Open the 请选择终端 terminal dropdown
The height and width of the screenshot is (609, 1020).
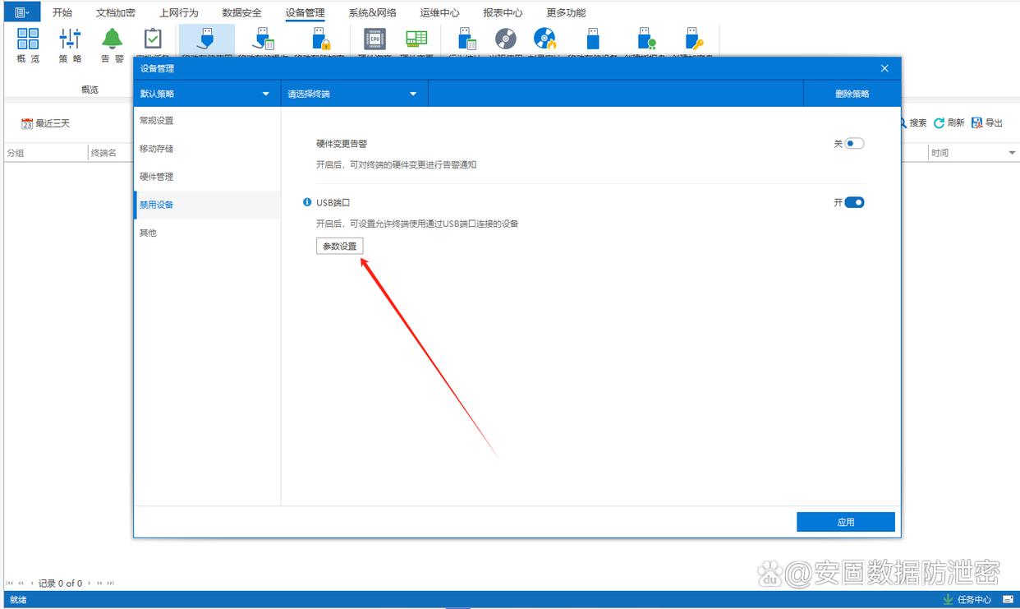(413, 94)
